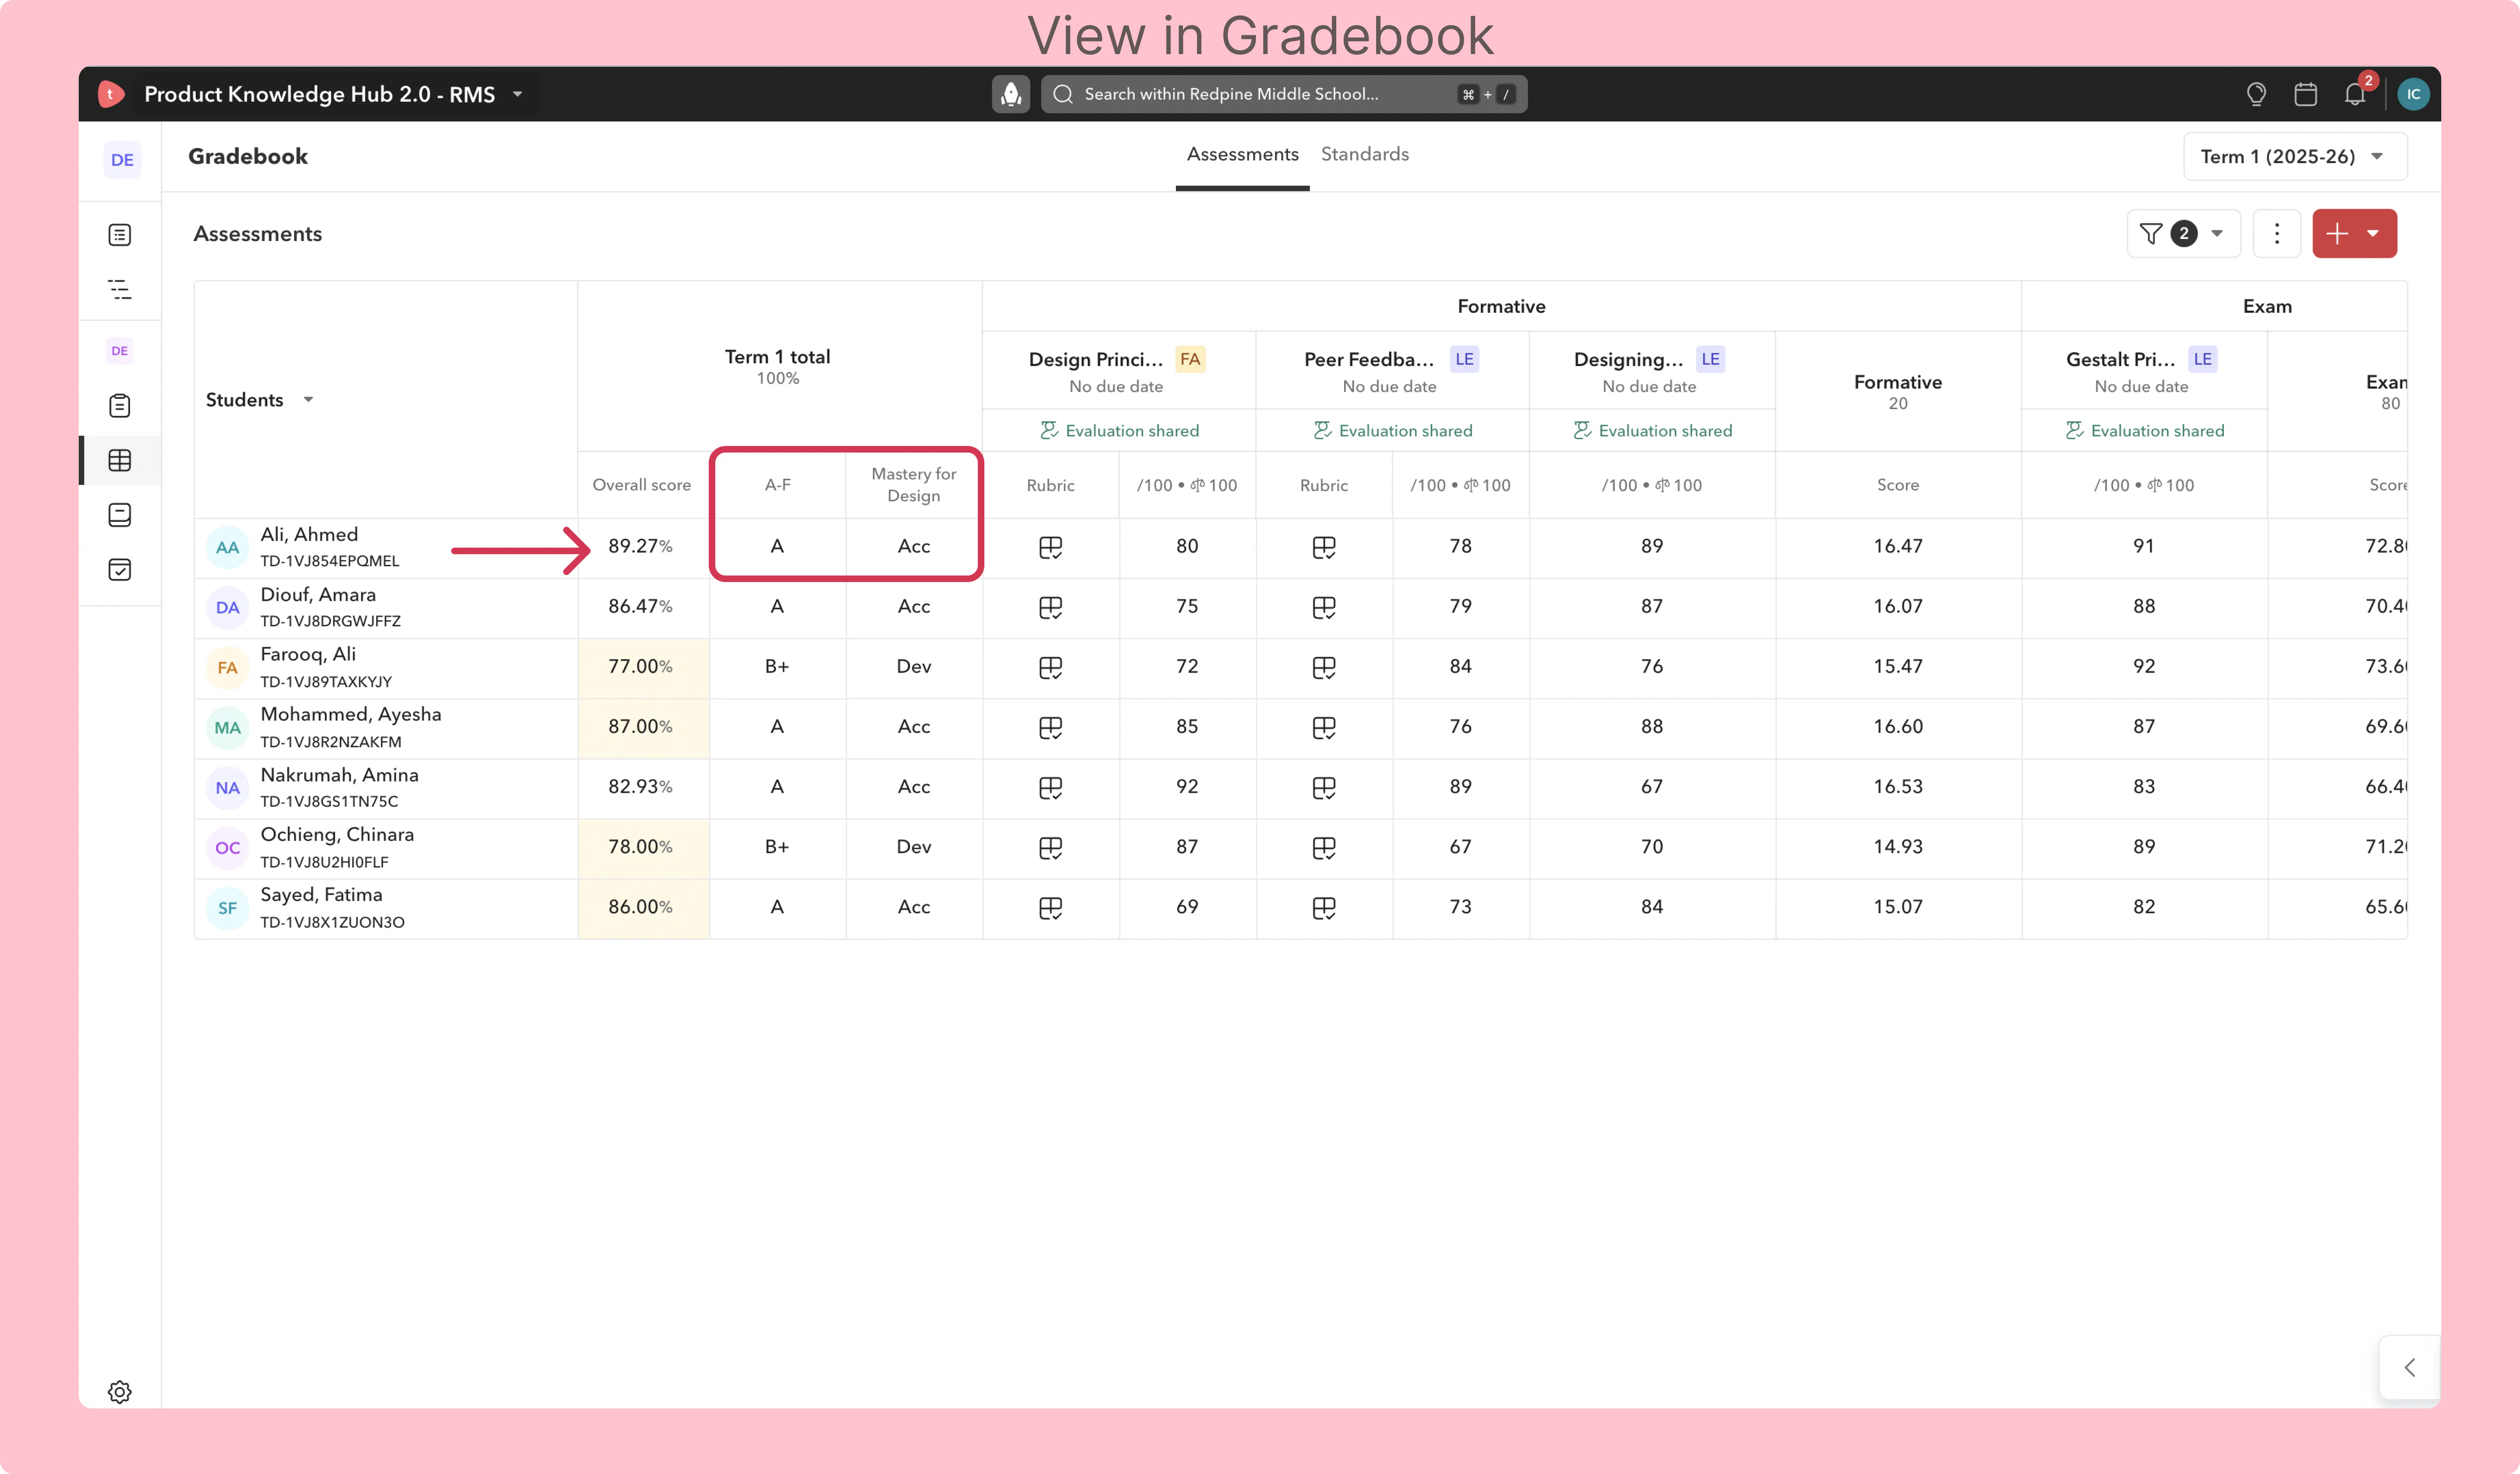
Task: Switch to the Standards tab
Action: 1364,155
